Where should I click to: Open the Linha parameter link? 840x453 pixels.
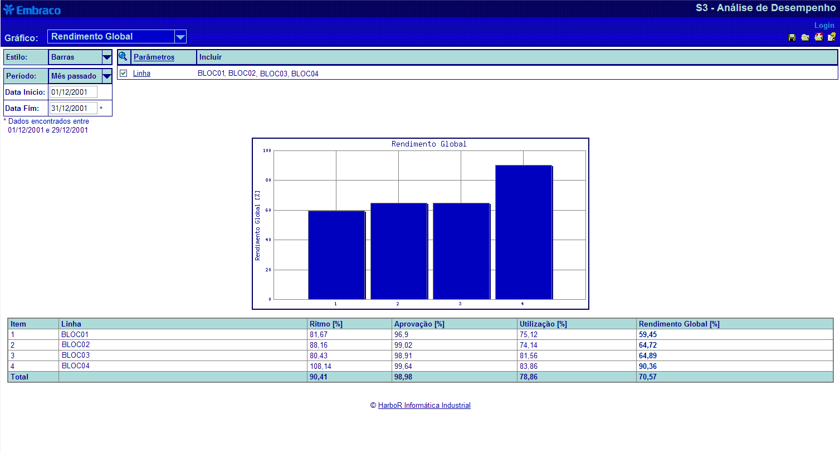141,73
